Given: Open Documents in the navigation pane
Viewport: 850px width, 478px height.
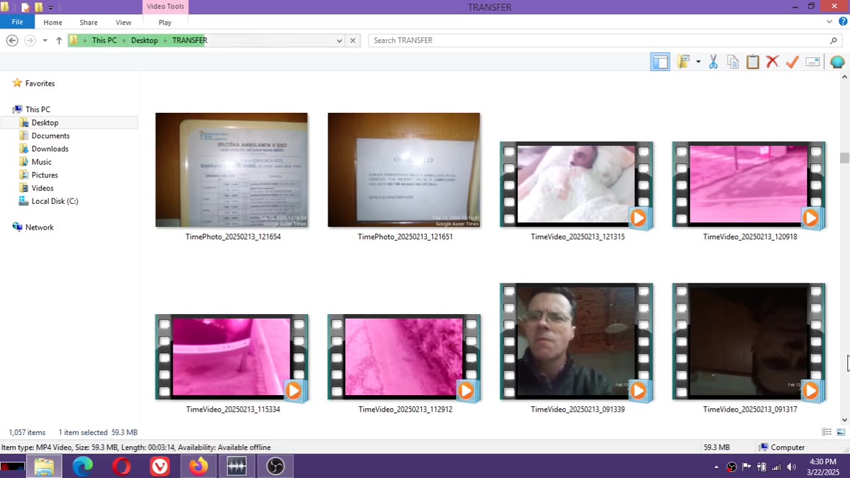Looking at the screenshot, I should 50,136.
